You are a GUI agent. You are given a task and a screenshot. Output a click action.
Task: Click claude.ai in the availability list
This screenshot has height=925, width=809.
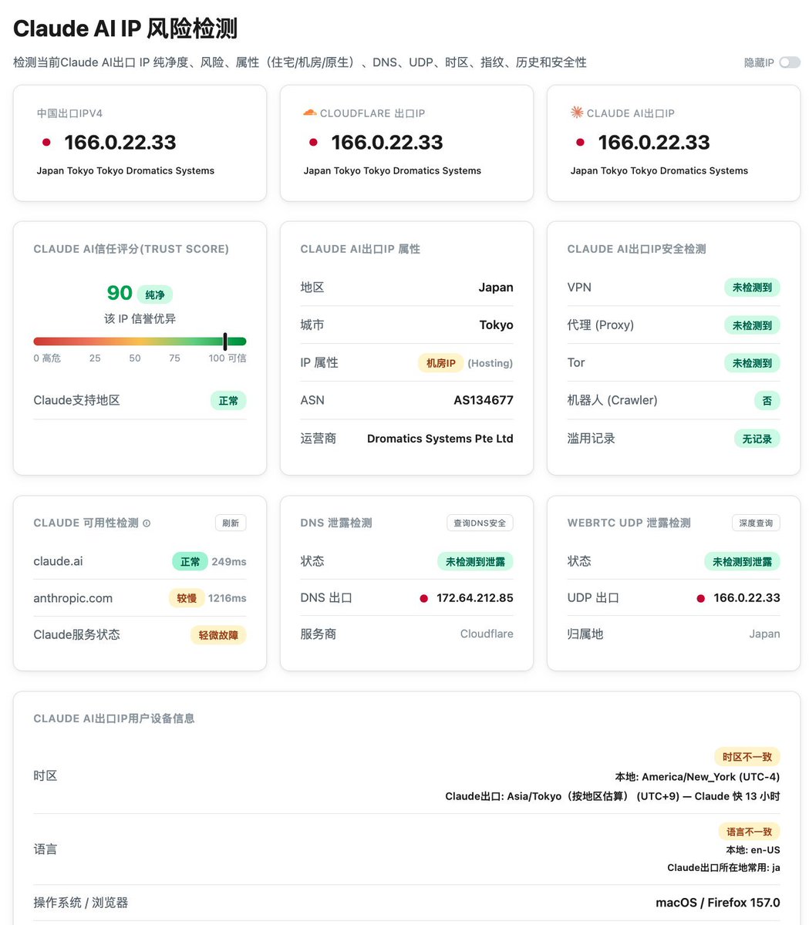click(x=58, y=561)
